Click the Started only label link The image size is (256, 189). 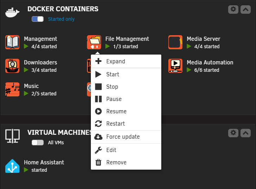coord(61,19)
